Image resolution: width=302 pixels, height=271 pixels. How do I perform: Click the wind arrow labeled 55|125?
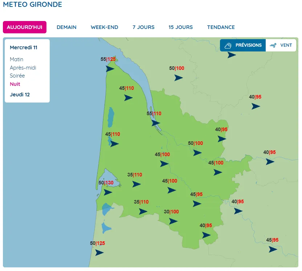[110, 69]
